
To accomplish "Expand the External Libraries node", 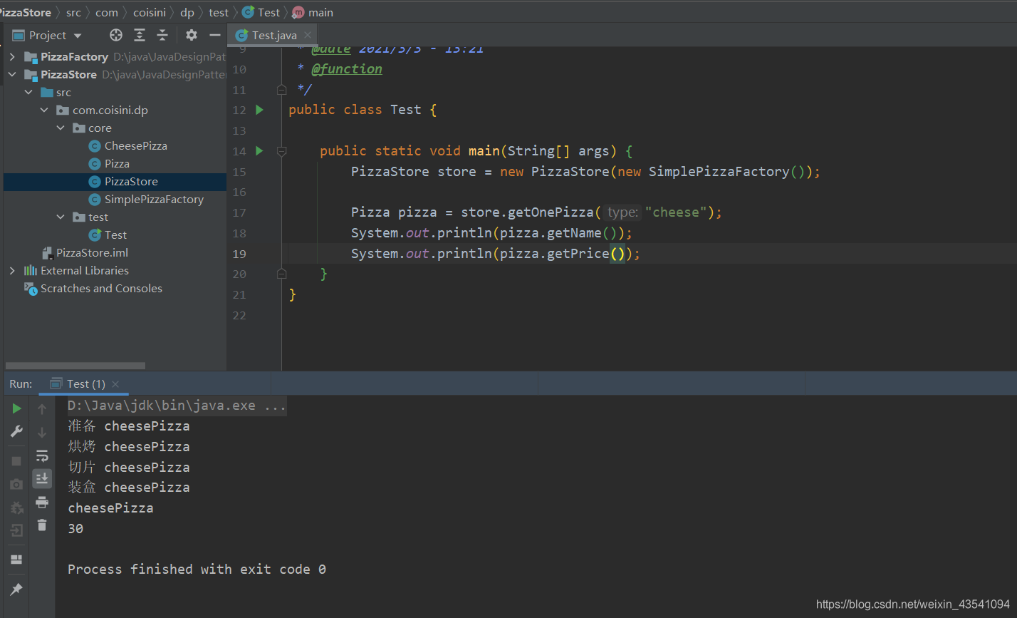I will (12, 270).
